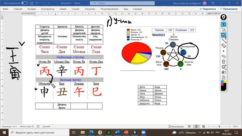The image size is (242, 136).
Task: Click the Фокусировка button in status bar
Action: point(176,127)
